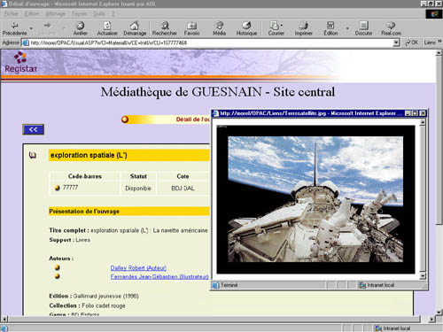
Task: Open the Outils menu
Action: [x=99, y=13]
